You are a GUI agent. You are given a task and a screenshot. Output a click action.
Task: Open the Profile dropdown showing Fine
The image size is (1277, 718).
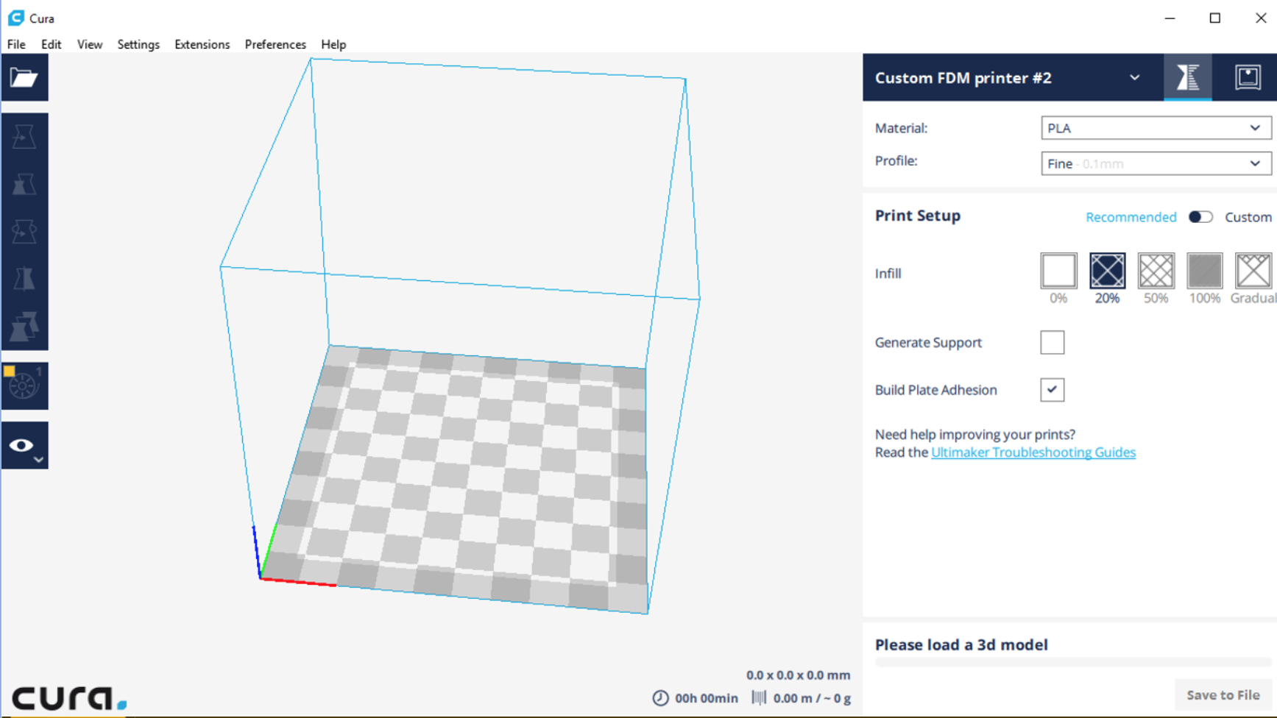point(1156,163)
